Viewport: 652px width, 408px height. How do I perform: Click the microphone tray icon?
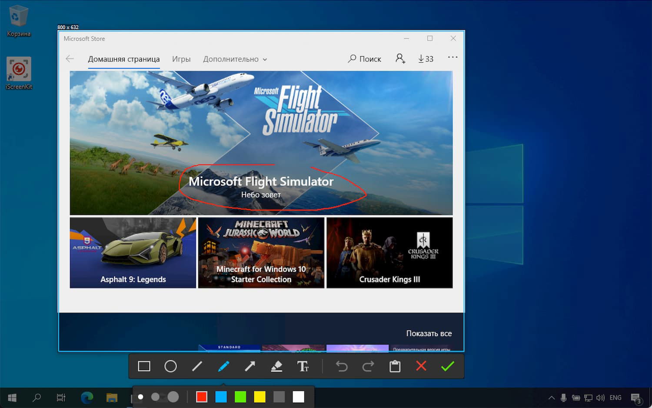pyautogui.click(x=563, y=398)
